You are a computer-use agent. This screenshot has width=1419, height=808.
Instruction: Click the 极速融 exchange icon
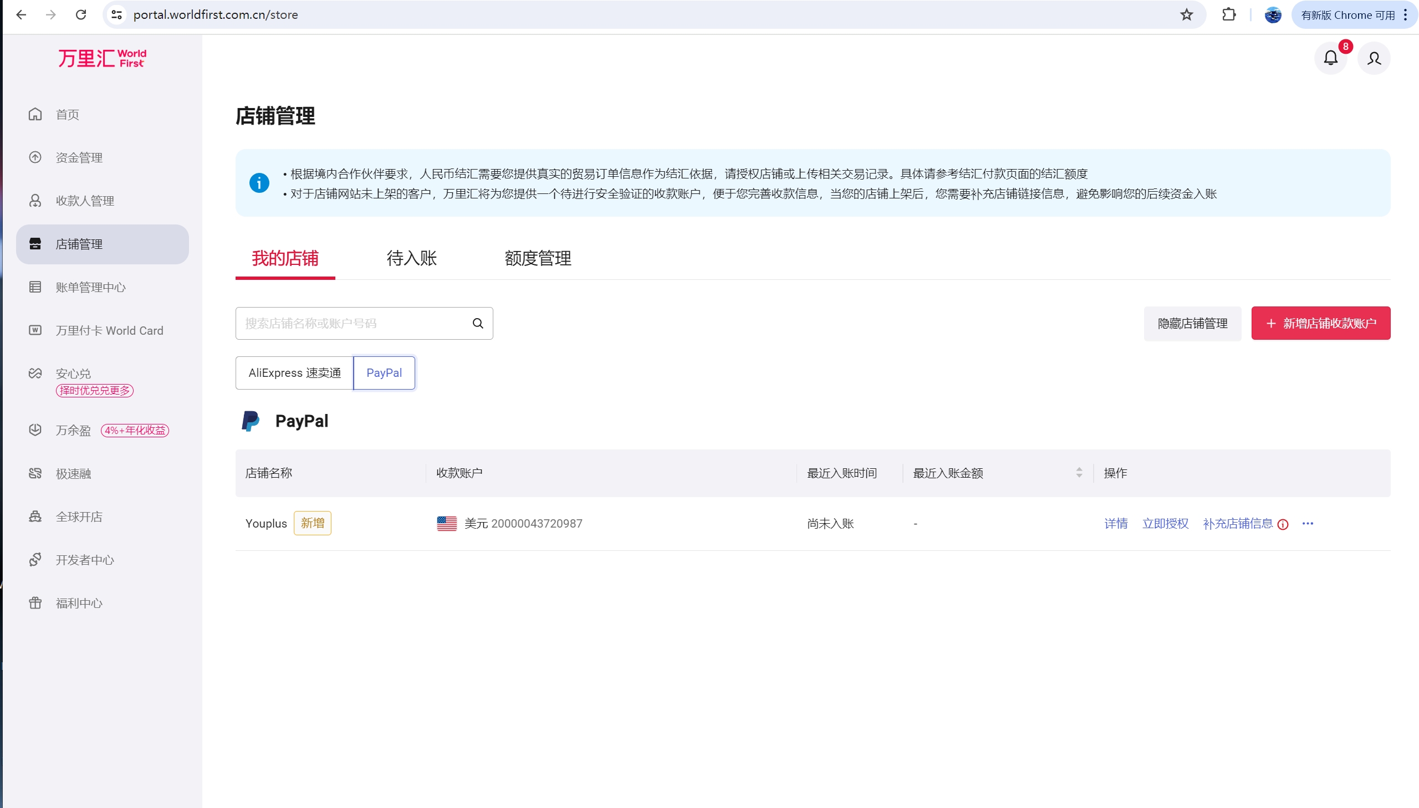35,473
